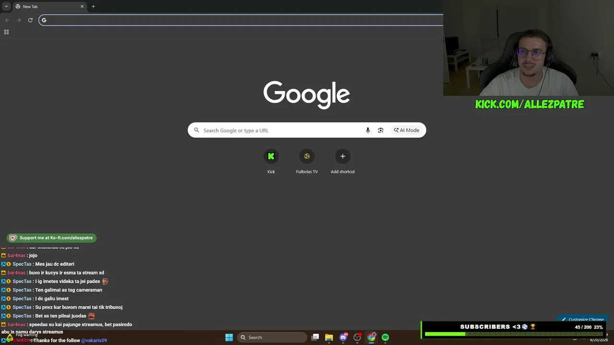Click the subscribers goal progress bar

[514, 334]
